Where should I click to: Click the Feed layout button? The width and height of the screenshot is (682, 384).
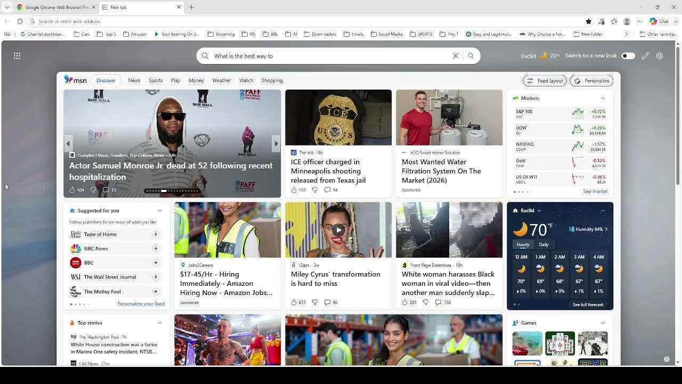pos(545,81)
